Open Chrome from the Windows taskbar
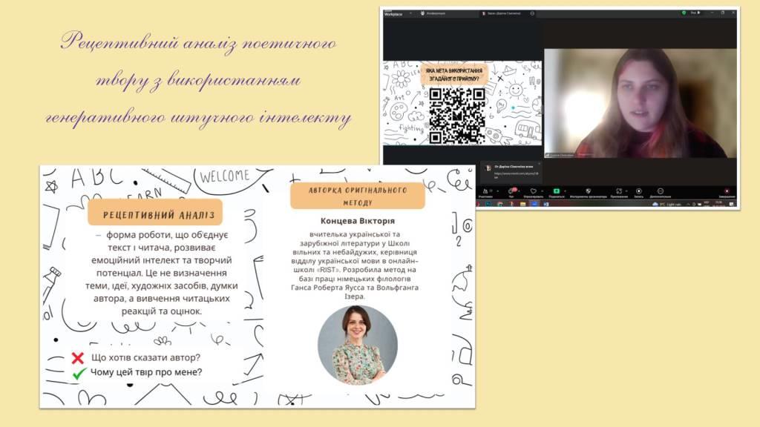Image resolution: width=760 pixels, height=427 pixels. 499,203
